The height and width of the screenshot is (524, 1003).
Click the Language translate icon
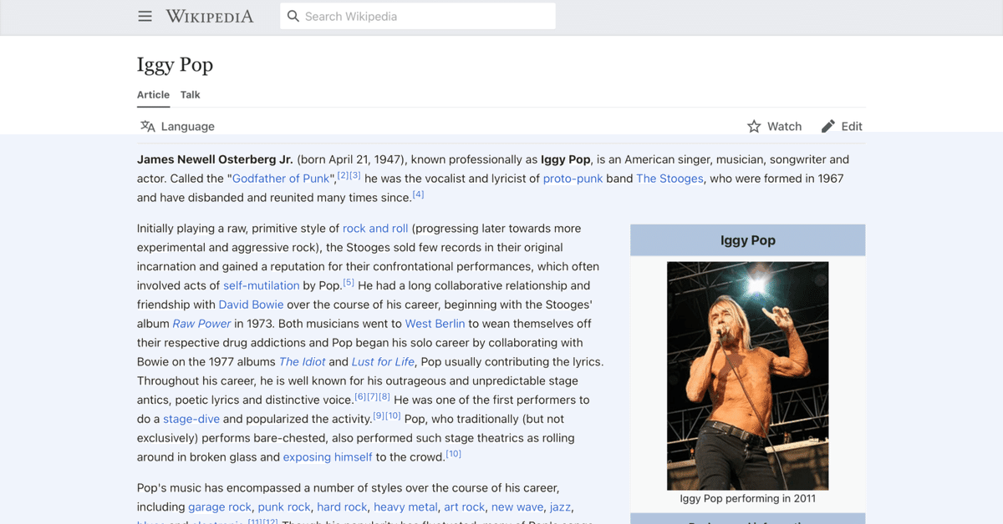[x=148, y=126]
